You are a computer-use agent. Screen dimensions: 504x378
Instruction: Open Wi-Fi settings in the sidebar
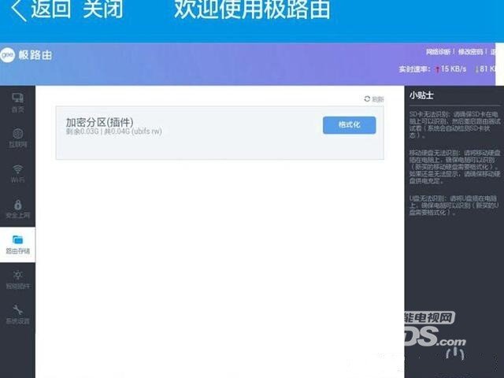[17, 173]
